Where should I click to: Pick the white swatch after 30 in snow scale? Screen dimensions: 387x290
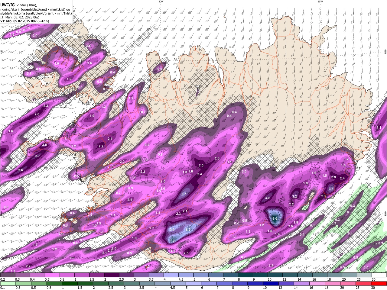[379, 275]
